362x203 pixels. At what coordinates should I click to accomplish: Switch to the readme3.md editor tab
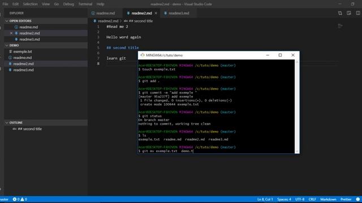point(179,13)
